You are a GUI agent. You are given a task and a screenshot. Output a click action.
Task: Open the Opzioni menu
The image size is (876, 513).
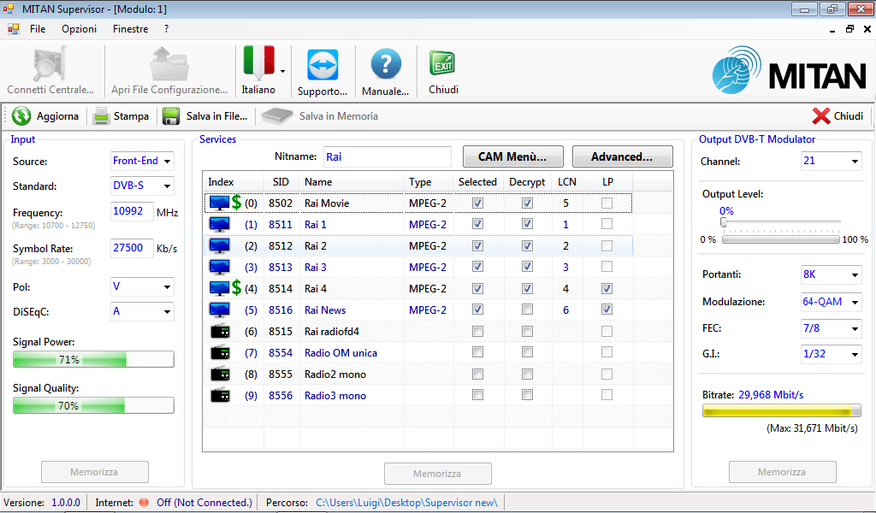click(80, 29)
